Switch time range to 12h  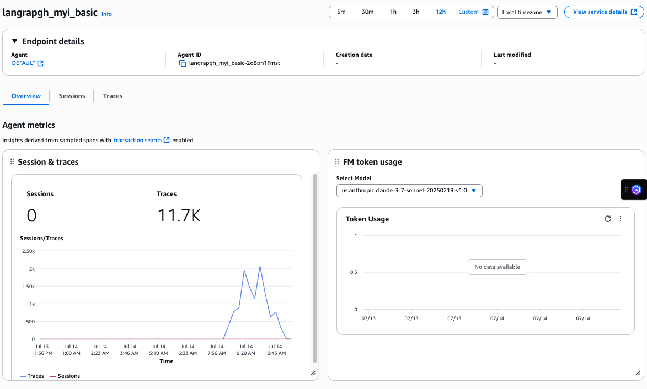[x=440, y=12]
